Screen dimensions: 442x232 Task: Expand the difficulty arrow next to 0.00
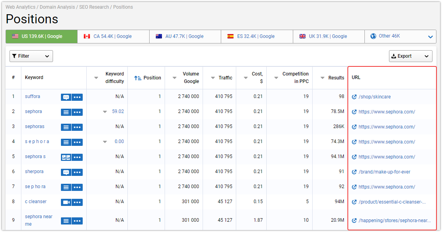pos(105,142)
